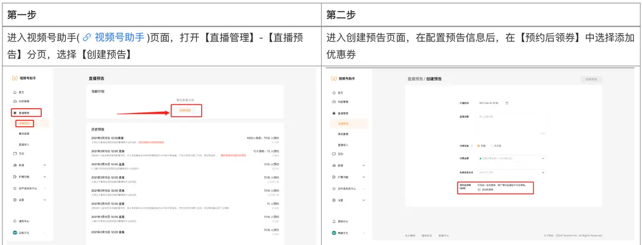The image size is (642, 245).
Task: Click account avatar in second-step sidebar bottom
Action: (x=334, y=233)
